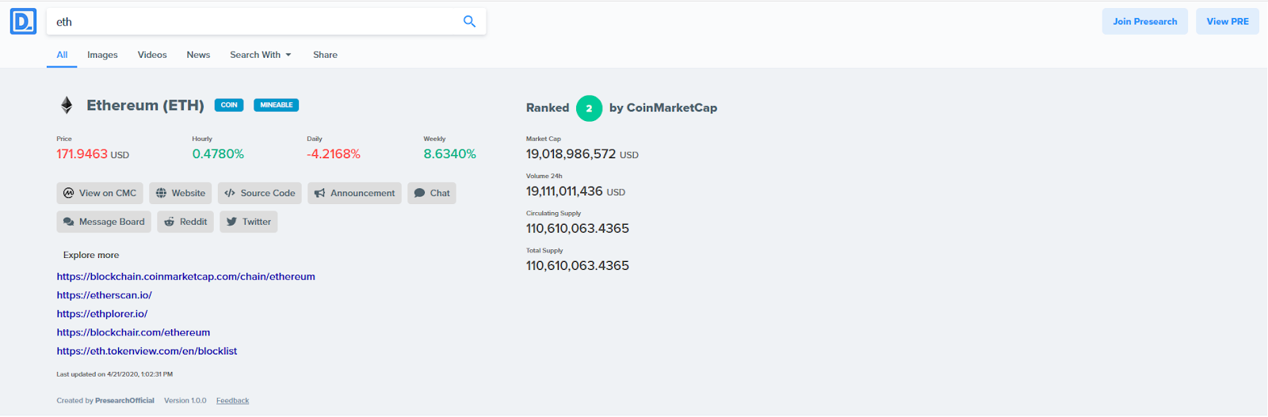
Task: Open the ethplorer.io link
Action: point(102,313)
